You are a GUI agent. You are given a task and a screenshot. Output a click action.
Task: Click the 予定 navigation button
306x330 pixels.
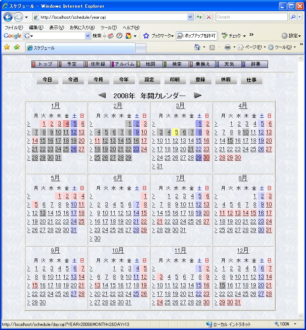(71, 64)
